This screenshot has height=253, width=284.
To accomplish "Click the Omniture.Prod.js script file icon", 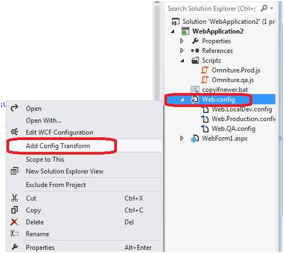I will pyautogui.click(x=205, y=70).
